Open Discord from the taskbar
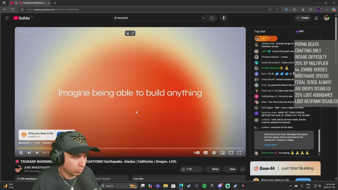Screen dimensions: 338x190 (220, 186)
